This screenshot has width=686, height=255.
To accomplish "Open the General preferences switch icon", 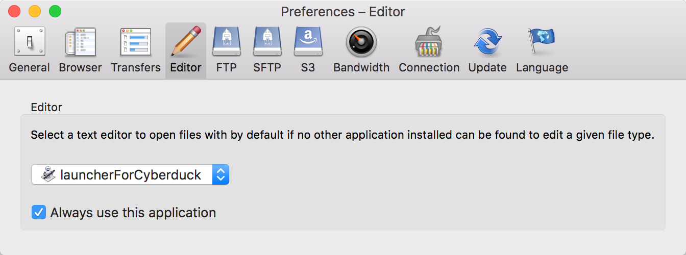I will (29, 42).
